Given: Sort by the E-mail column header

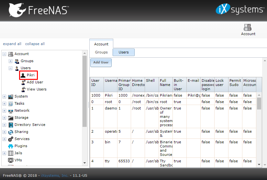Looking at the screenshot, I should click(x=194, y=85).
